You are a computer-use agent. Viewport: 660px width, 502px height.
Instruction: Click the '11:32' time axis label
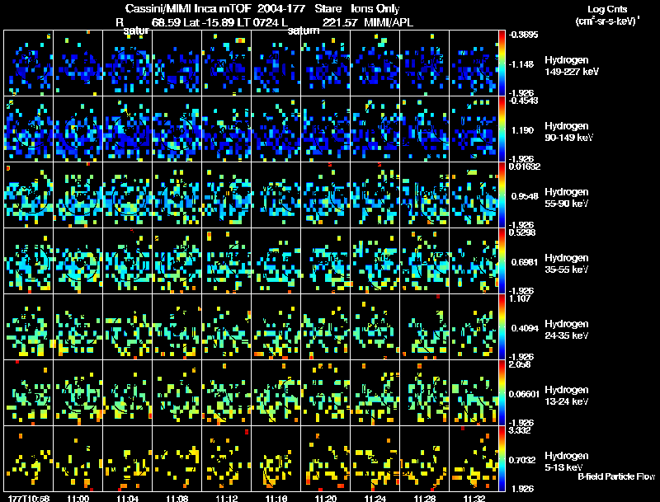coord(474,498)
